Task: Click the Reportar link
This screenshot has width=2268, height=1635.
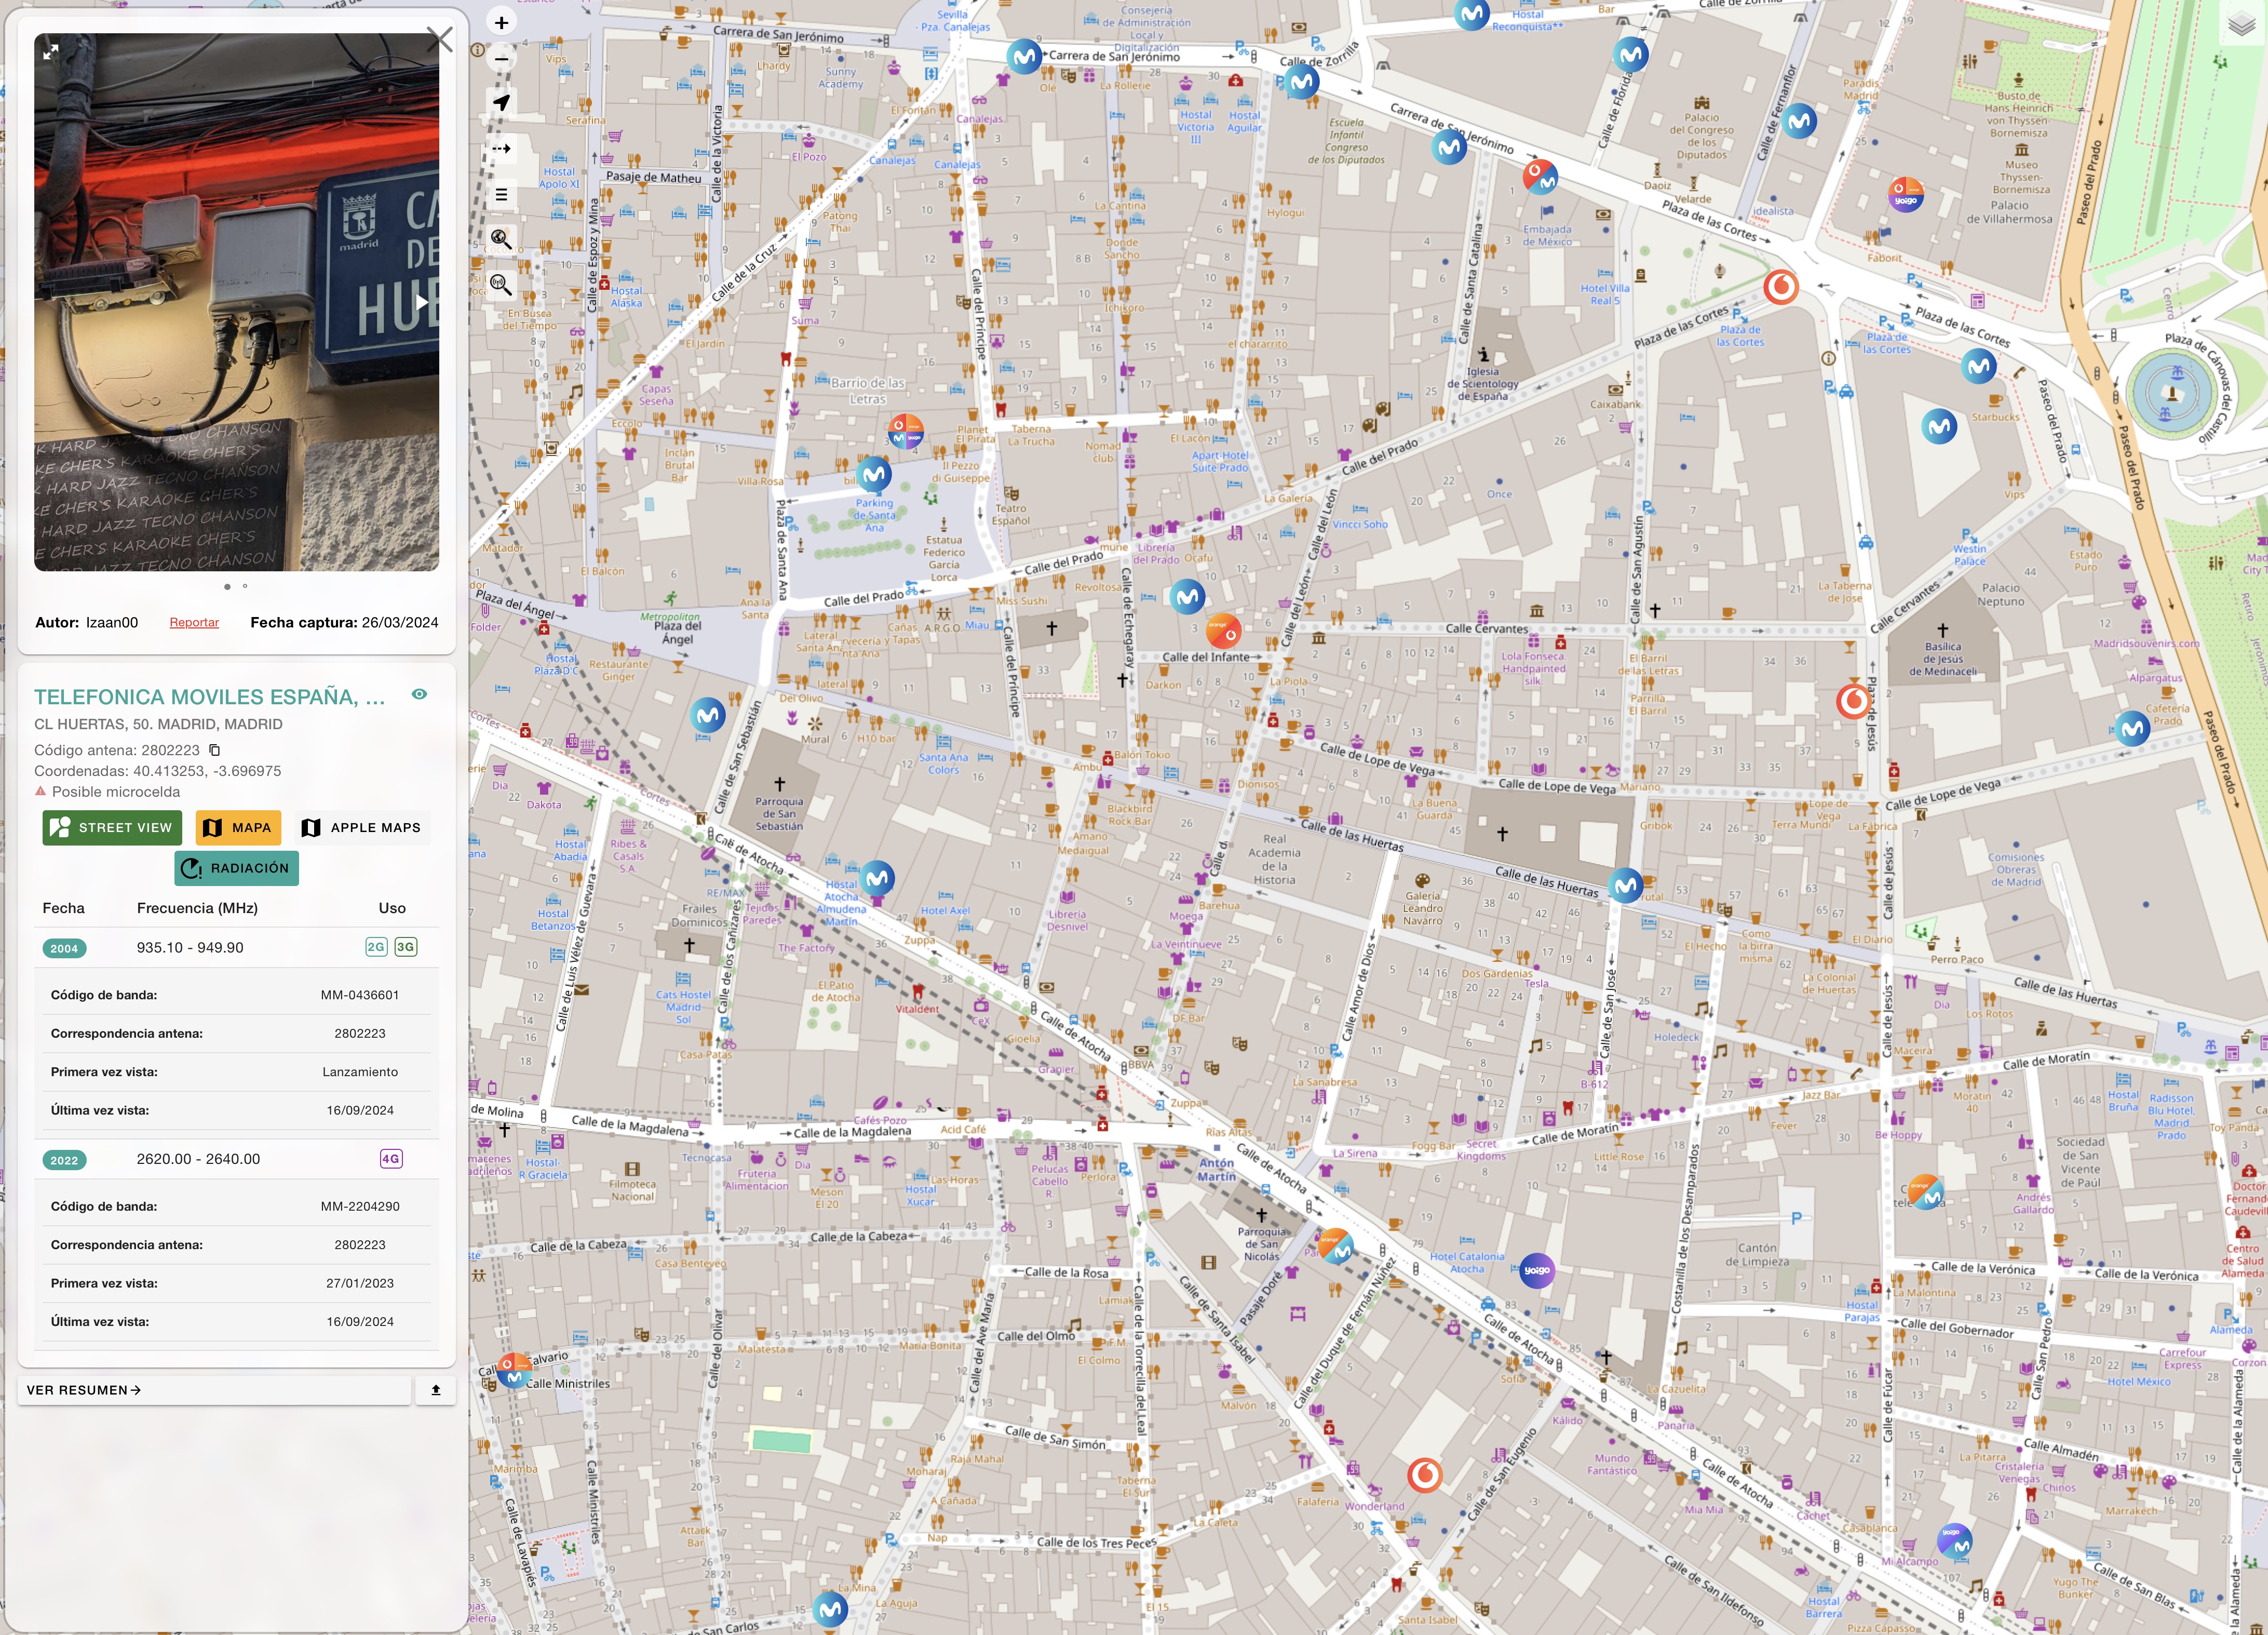Action: coord(194,622)
